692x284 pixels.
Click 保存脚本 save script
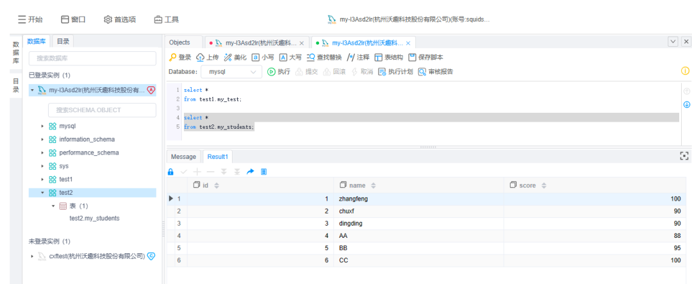[x=425, y=58]
